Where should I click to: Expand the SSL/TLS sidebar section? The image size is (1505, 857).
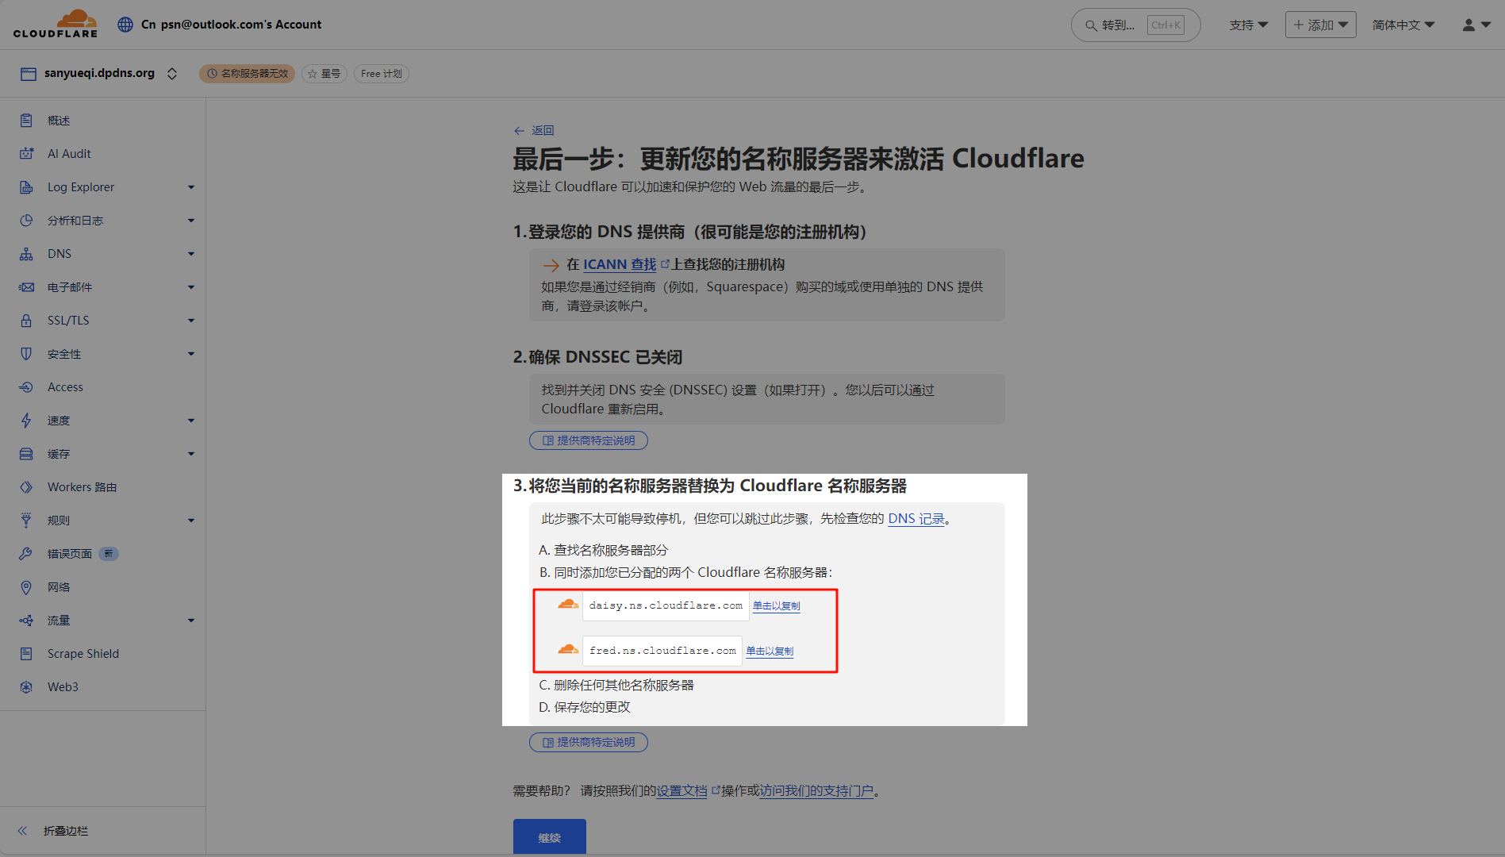tap(190, 321)
